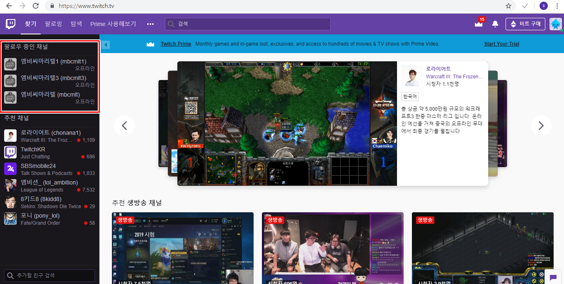Open the 탐색 tab

(x=76, y=24)
